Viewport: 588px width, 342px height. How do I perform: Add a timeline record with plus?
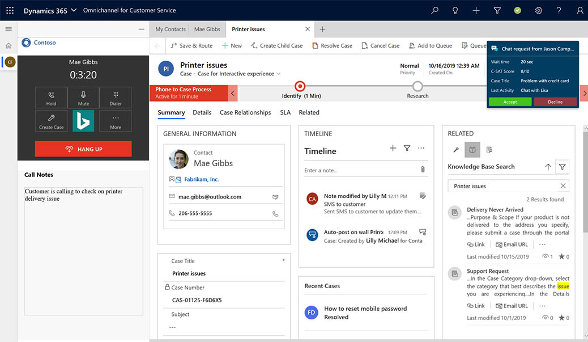pos(393,148)
